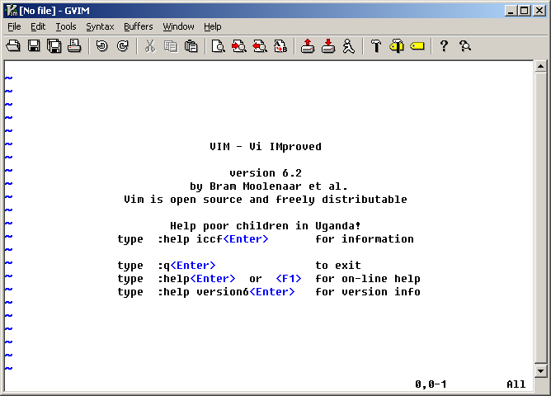The height and width of the screenshot is (396, 551).
Task: Click the Redo toolbar icon
Action: point(122,46)
